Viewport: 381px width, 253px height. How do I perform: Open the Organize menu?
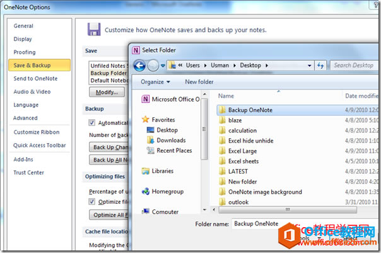pos(155,82)
